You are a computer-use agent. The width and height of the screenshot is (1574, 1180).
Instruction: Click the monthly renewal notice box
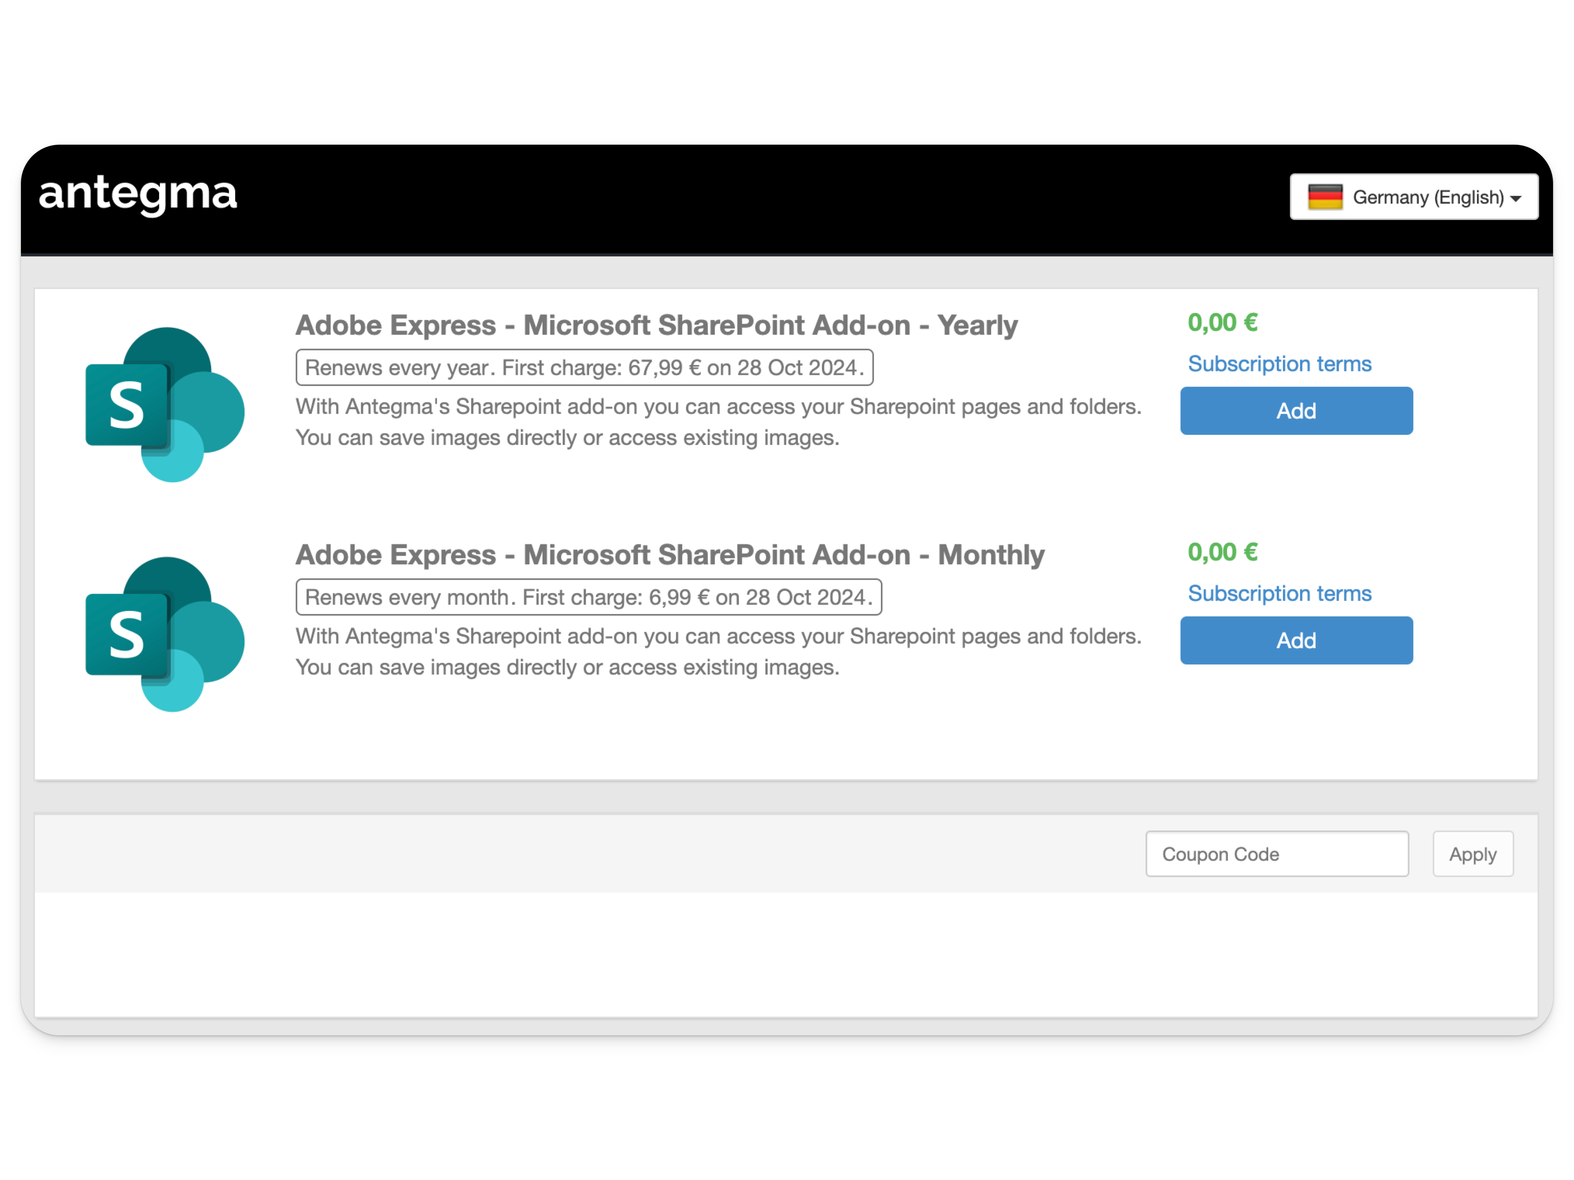588,597
